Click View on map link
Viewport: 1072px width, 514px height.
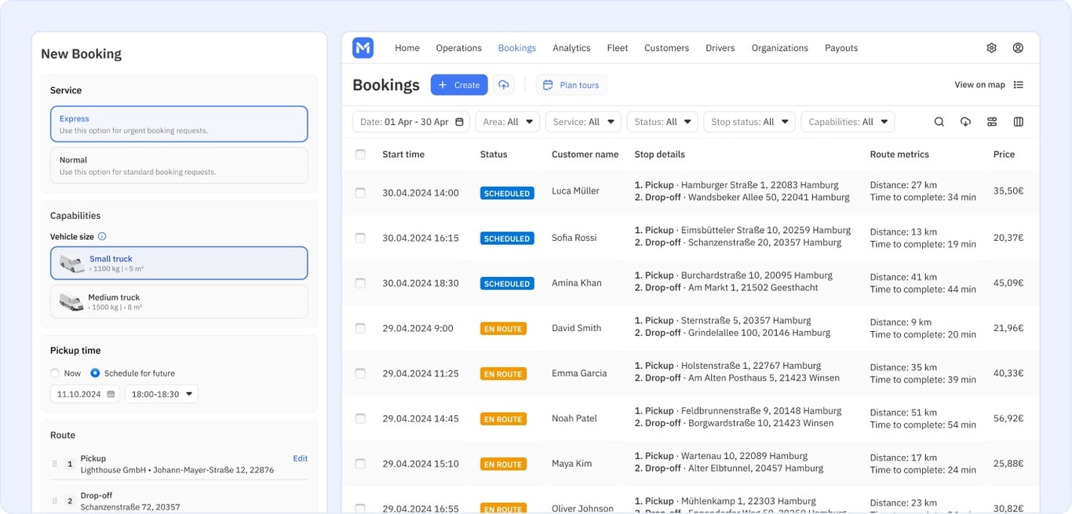979,85
